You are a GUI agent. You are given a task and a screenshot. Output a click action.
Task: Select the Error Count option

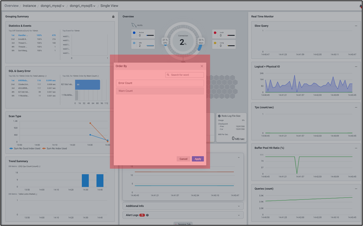click(160, 83)
